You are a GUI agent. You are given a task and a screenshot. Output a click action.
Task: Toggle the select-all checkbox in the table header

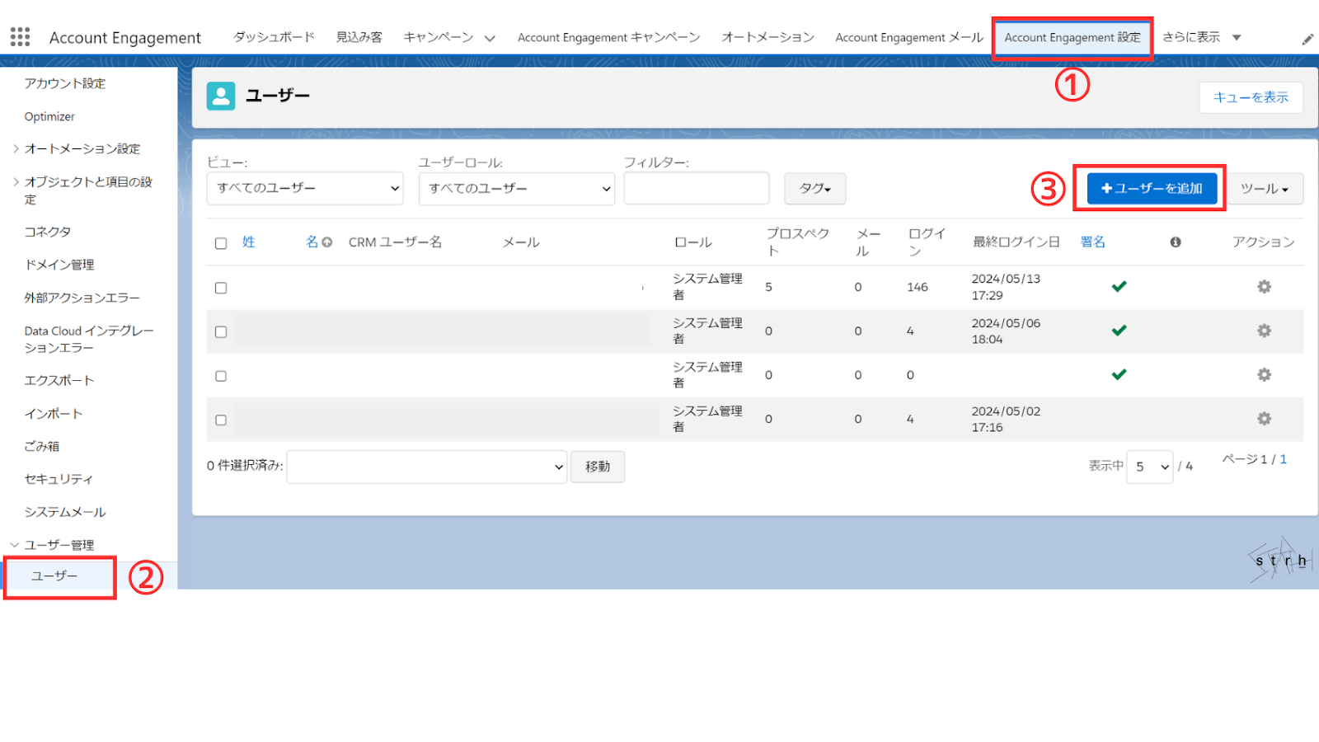click(220, 242)
